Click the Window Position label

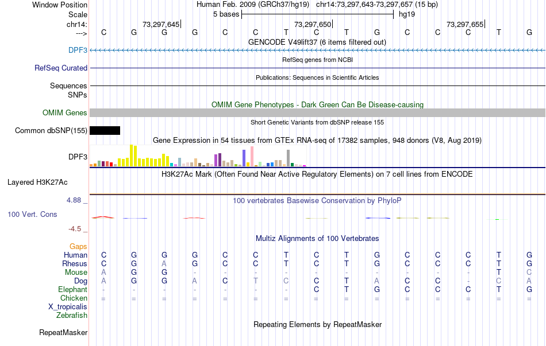60,5
